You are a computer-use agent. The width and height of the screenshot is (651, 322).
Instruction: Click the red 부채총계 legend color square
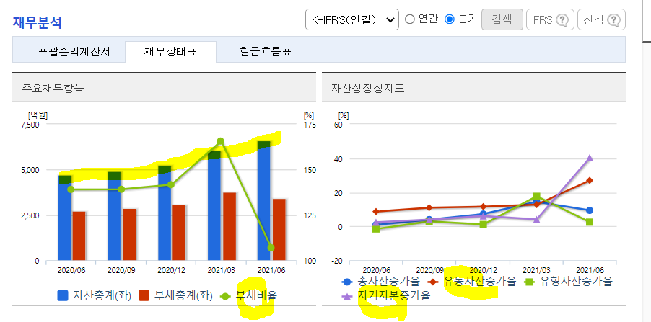[144, 296]
